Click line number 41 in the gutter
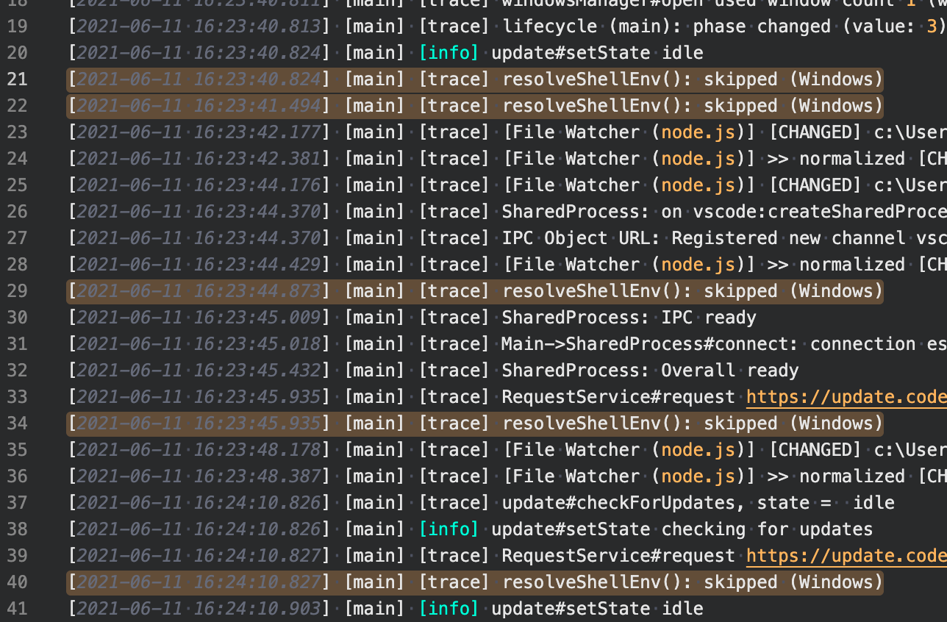Screen dimensions: 947x622 coord(17,608)
